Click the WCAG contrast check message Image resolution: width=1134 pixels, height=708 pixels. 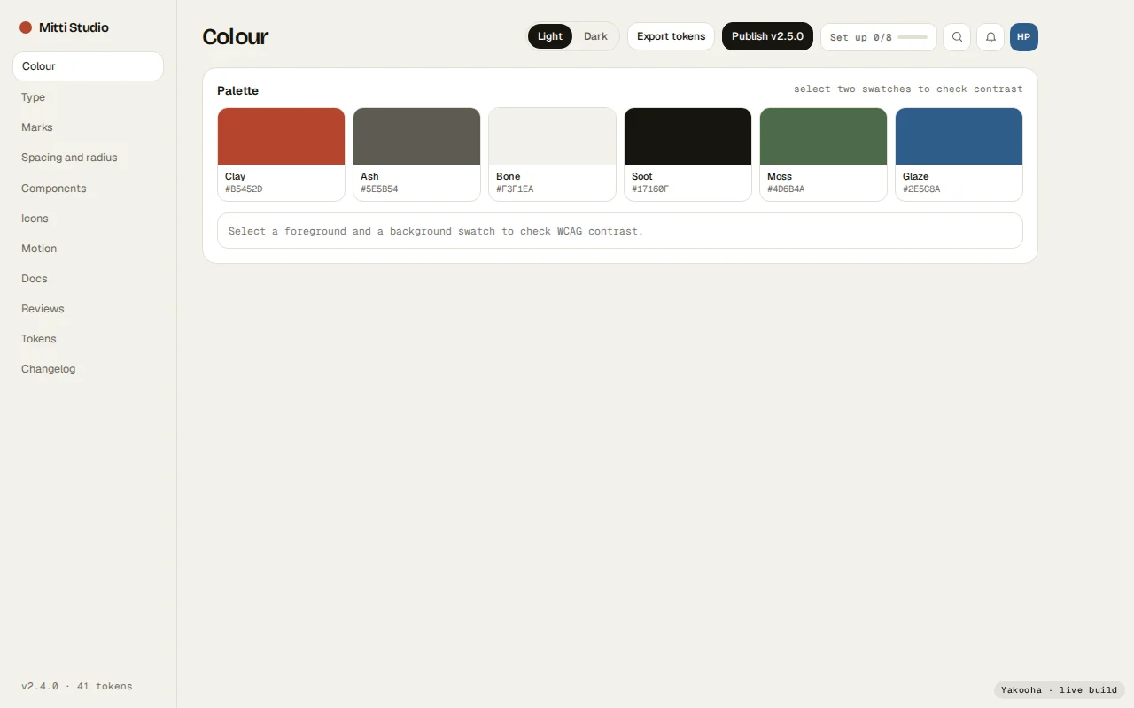[x=620, y=231]
